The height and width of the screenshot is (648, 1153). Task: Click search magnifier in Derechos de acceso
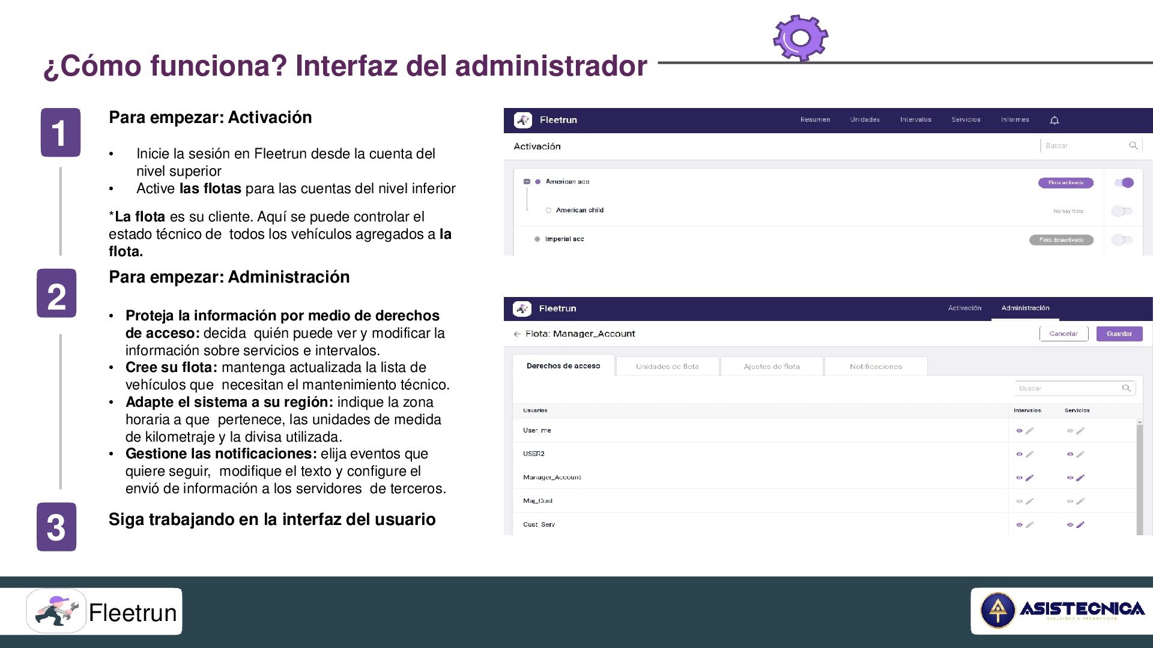click(1126, 388)
